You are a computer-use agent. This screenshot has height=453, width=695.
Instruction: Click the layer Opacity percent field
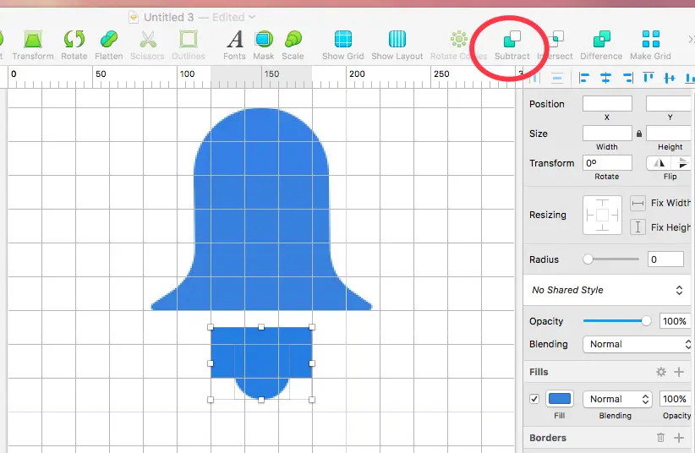click(x=675, y=321)
